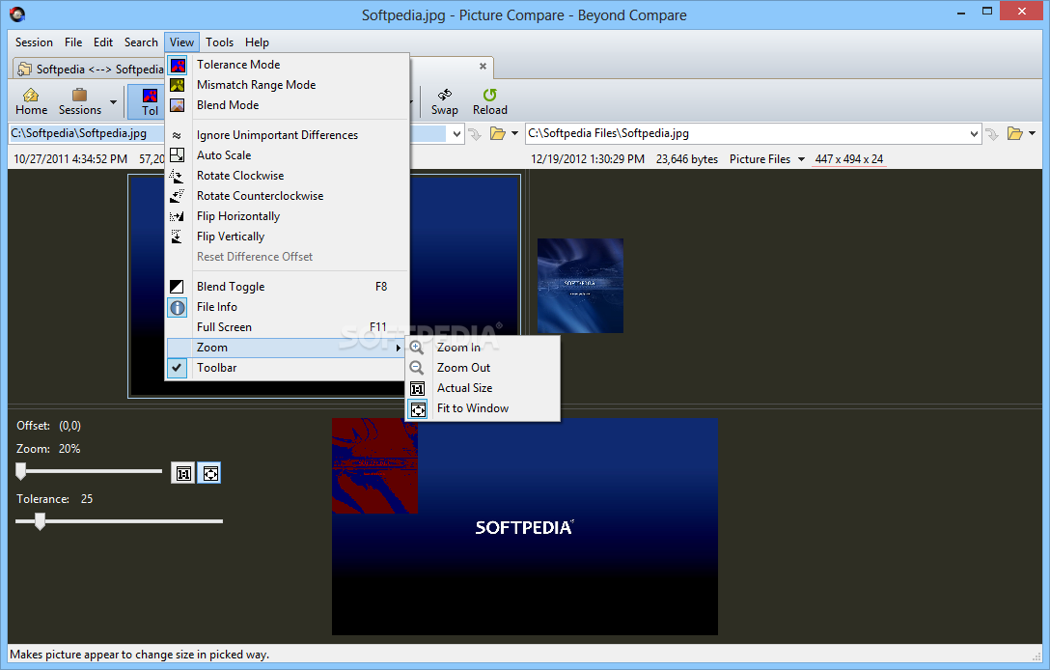
Task: Select Tolerance Mode icon in View menu
Action: [x=178, y=65]
